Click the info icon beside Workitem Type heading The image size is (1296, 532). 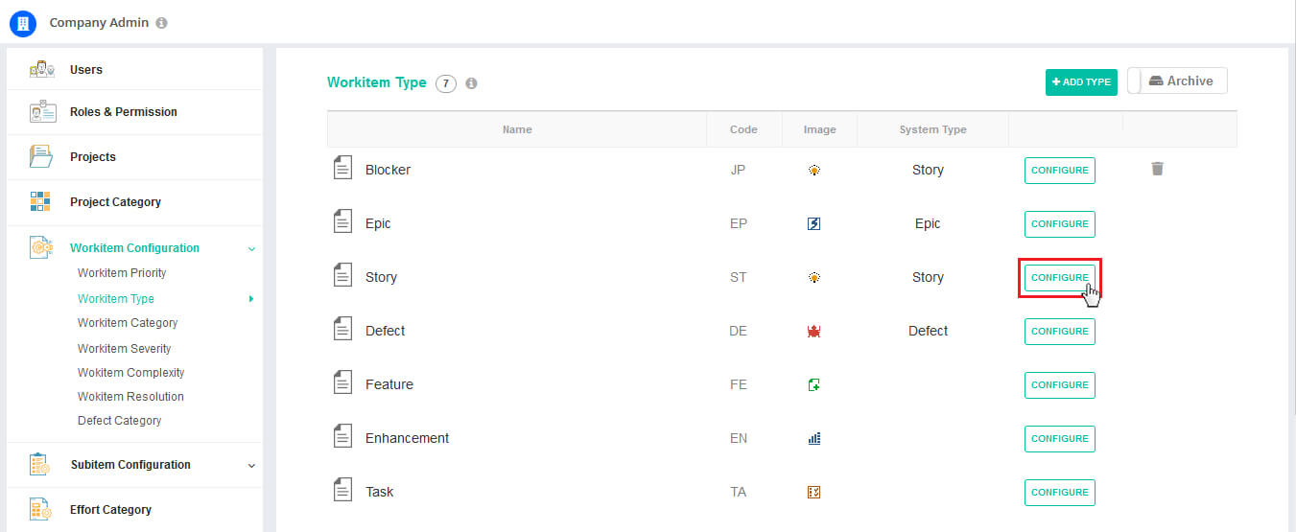click(471, 83)
